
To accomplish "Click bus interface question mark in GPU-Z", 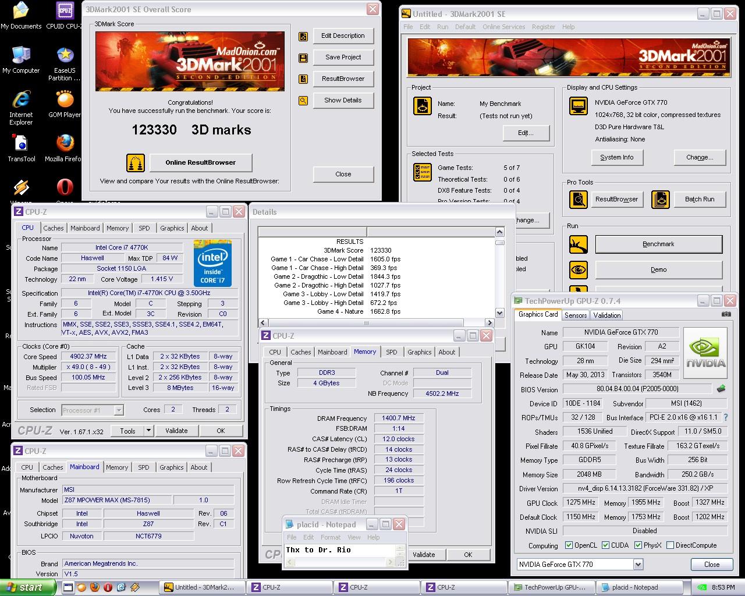I will (x=726, y=417).
